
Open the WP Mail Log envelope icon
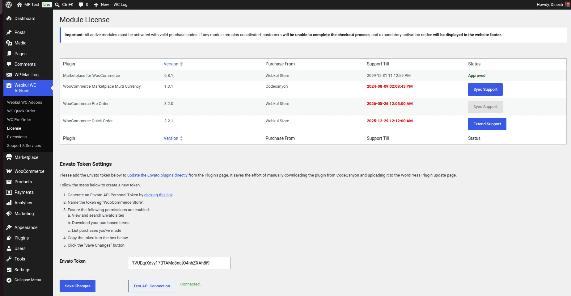click(9, 75)
